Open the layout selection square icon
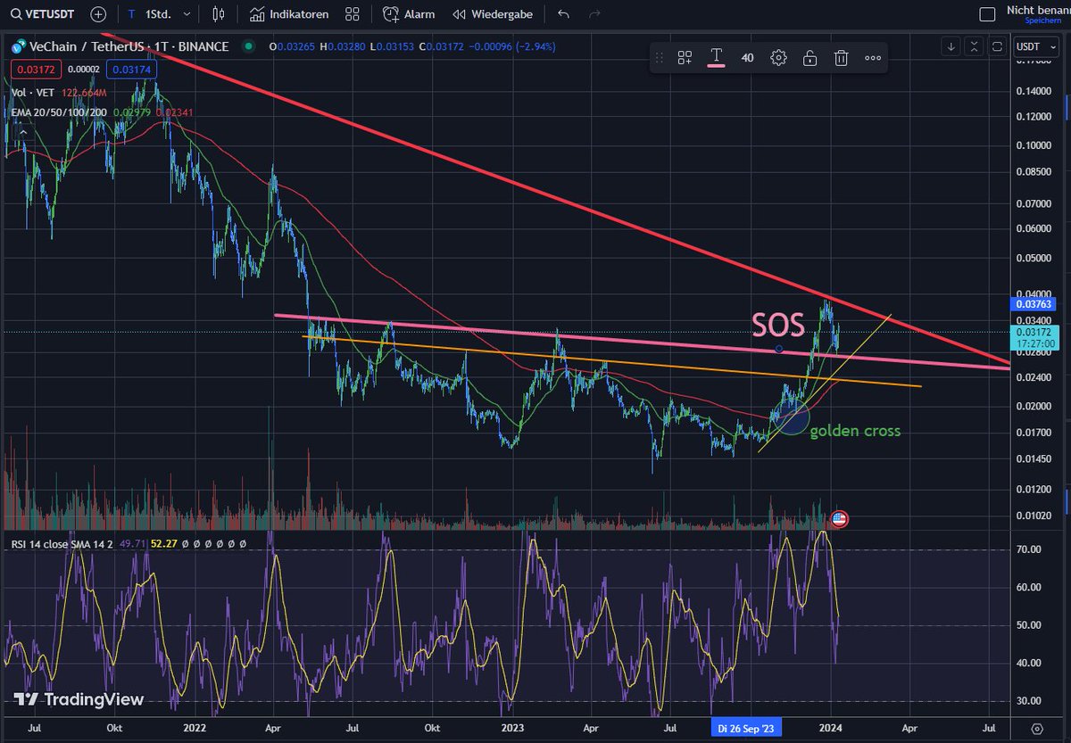This screenshot has height=743, width=1071. pyautogui.click(x=987, y=14)
